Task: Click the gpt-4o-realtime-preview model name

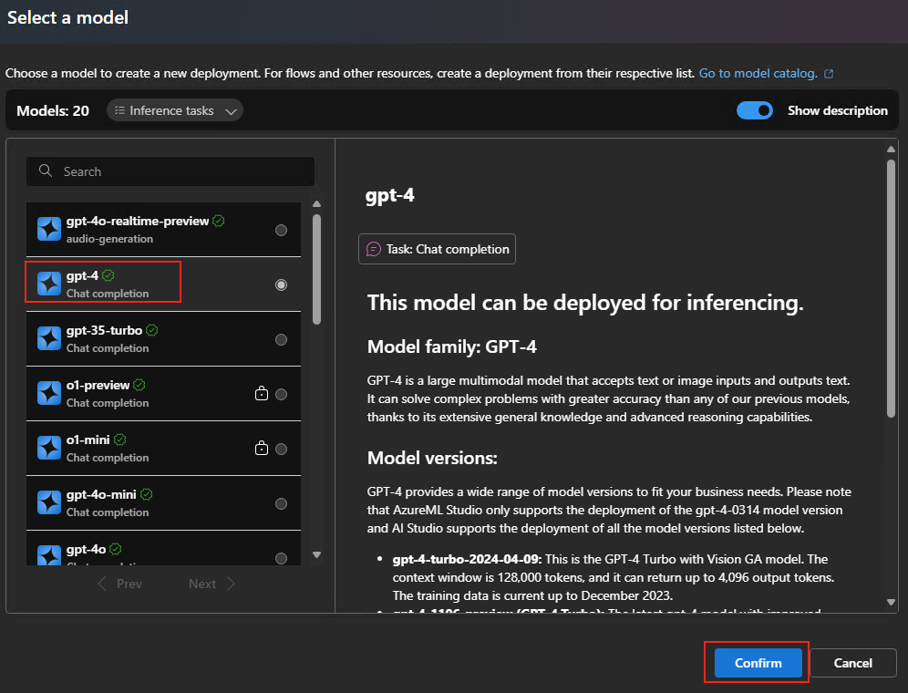Action: (138, 221)
